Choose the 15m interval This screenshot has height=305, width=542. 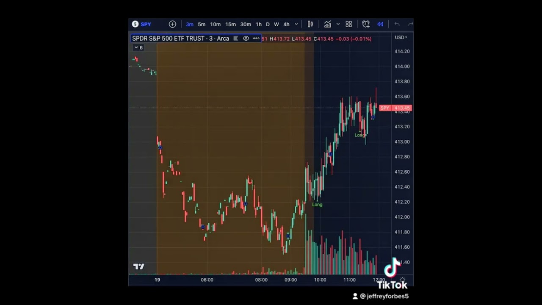point(230,24)
